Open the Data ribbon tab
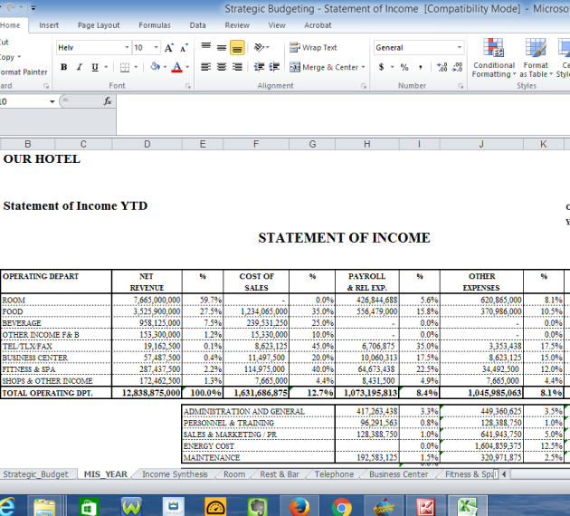Image resolution: width=570 pixels, height=516 pixels. (198, 25)
